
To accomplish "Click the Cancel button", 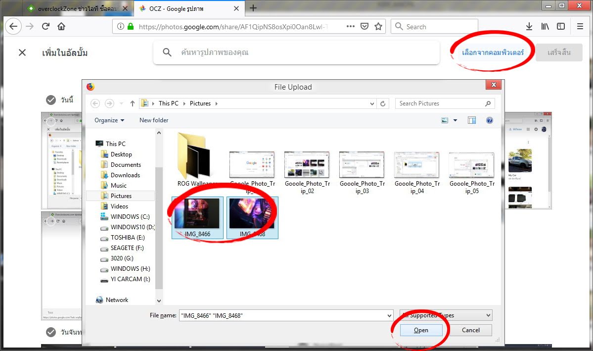I will coord(470,330).
